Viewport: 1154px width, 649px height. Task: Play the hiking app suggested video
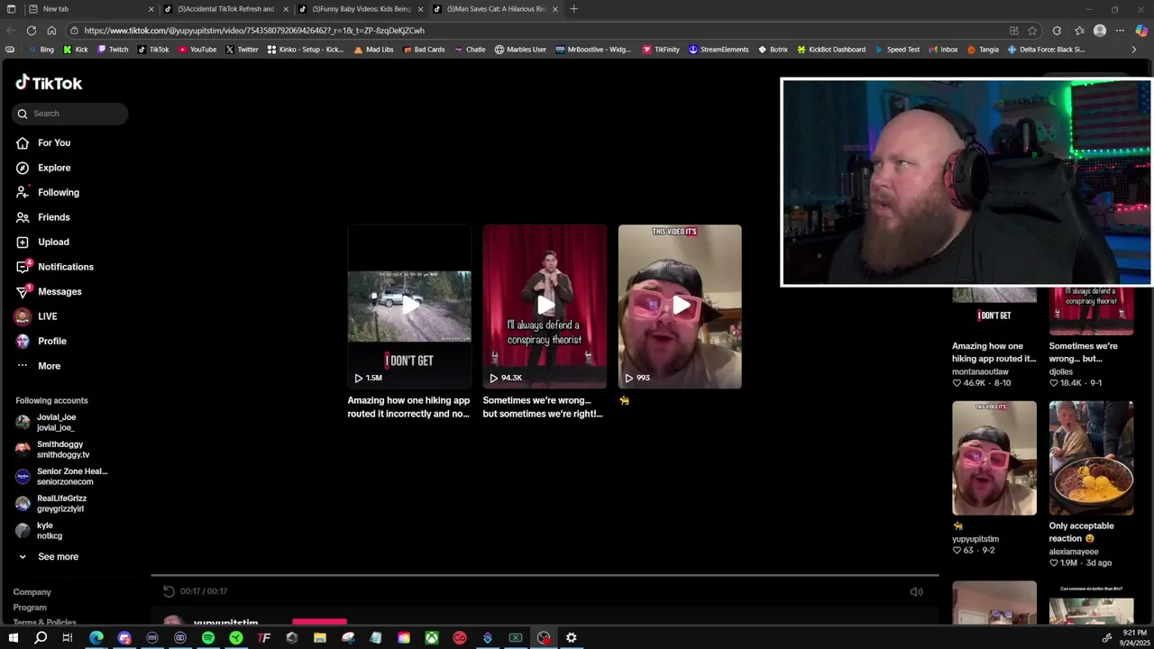click(409, 306)
